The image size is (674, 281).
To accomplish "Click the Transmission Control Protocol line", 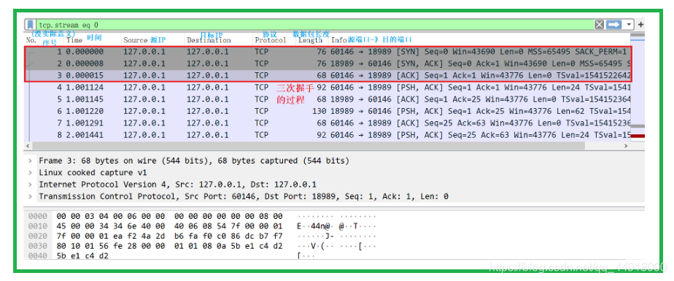I will pyautogui.click(x=244, y=196).
